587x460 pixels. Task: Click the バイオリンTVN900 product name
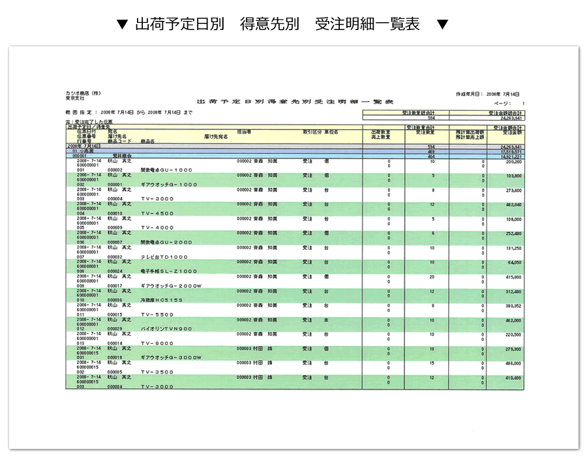[x=167, y=329]
